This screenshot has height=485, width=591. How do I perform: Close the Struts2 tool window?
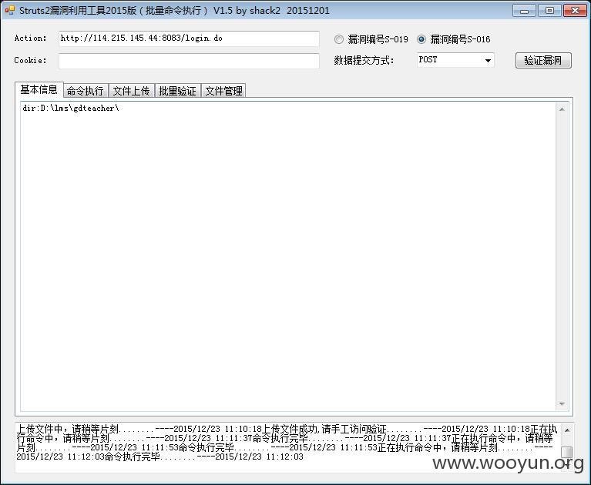(575, 10)
